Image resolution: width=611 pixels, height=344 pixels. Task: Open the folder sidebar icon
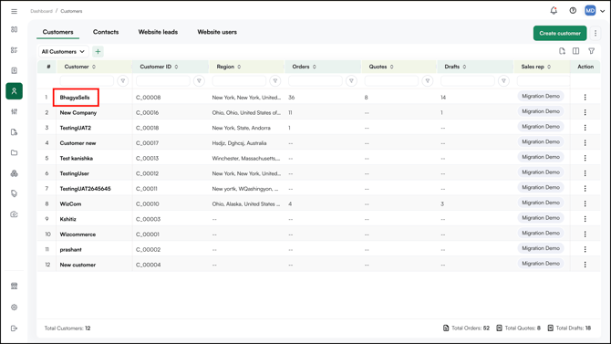point(14,153)
